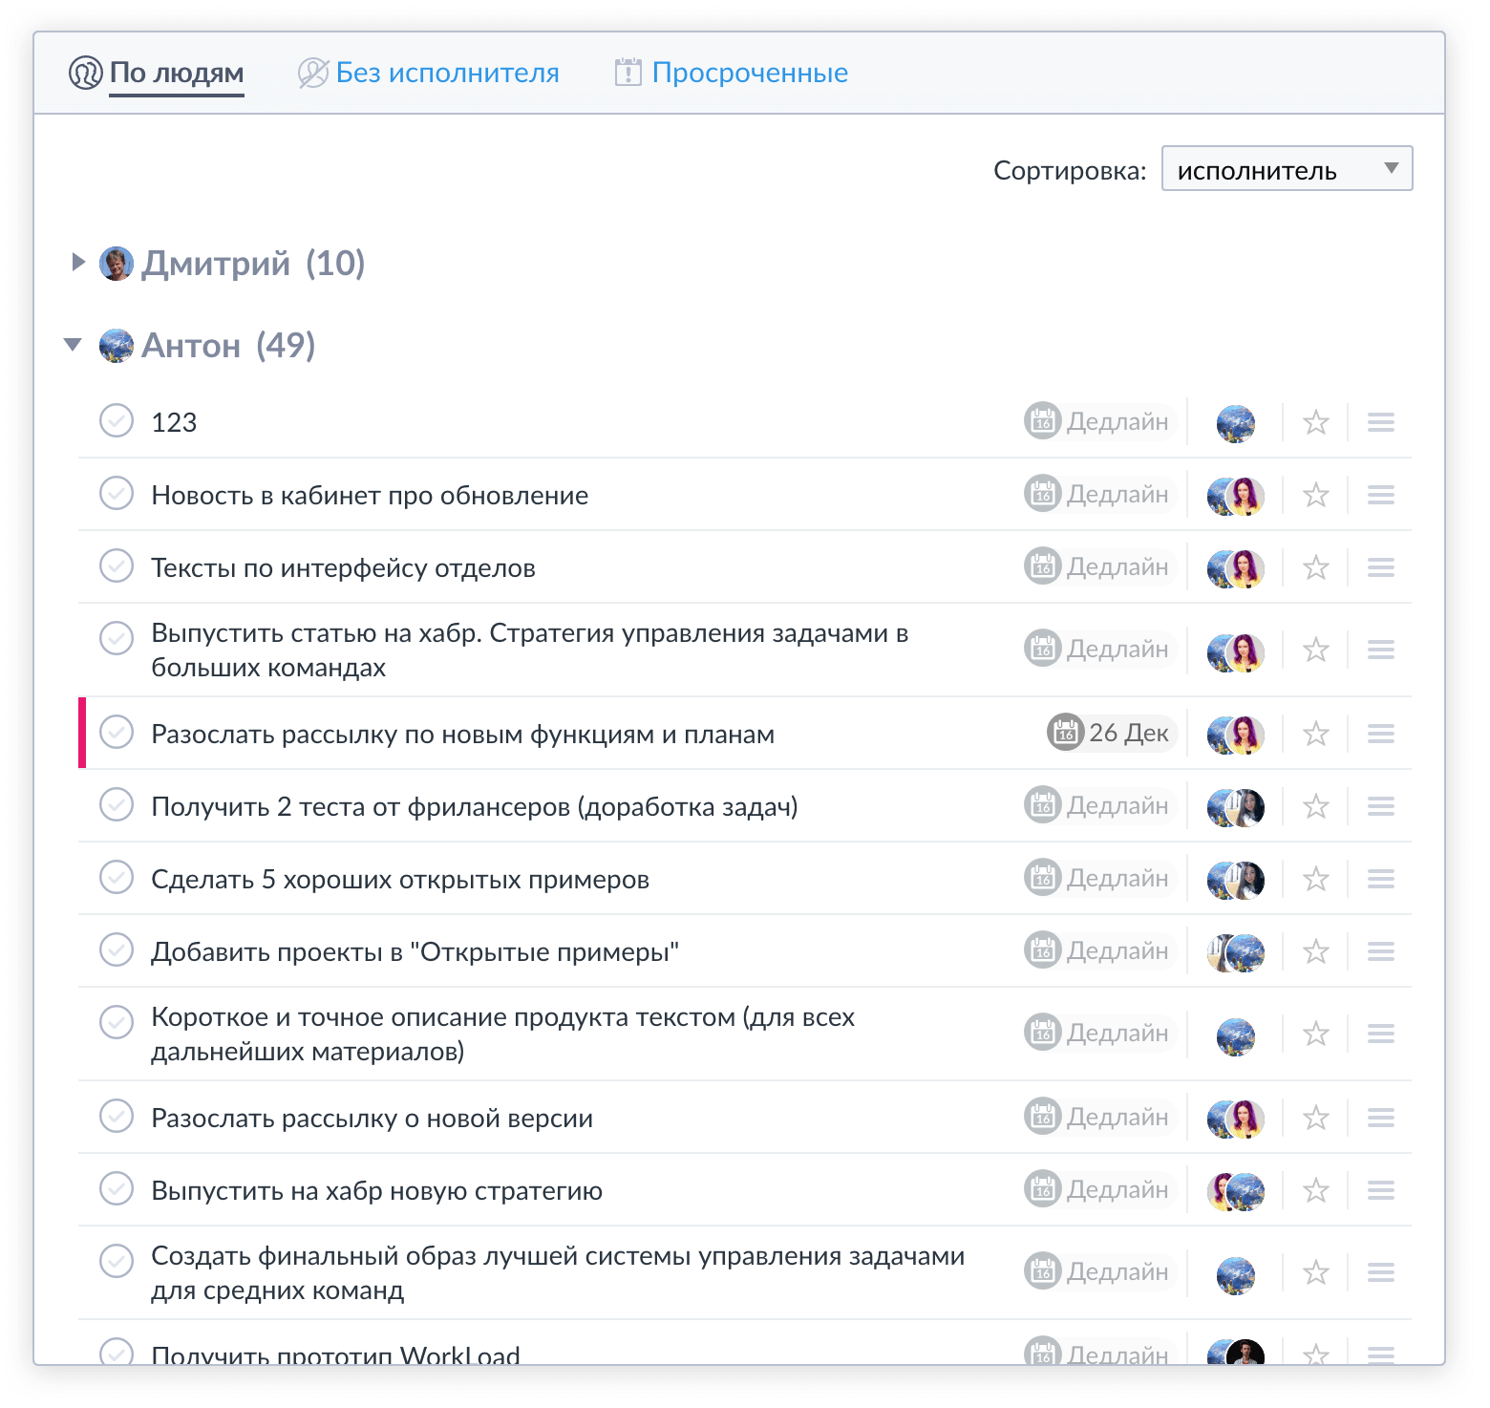1490x1408 pixels.
Task: Click assignee avatars on 'Добавить проекты' task
Action: 1235,952
